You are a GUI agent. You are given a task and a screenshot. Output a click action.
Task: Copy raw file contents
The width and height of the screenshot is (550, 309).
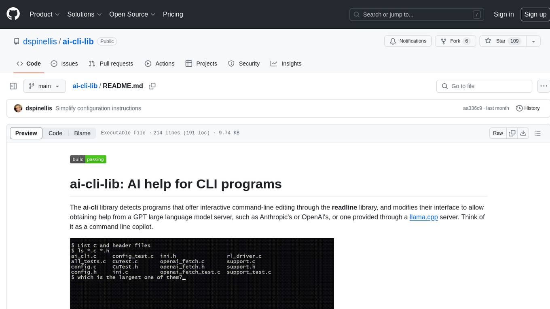(512, 133)
